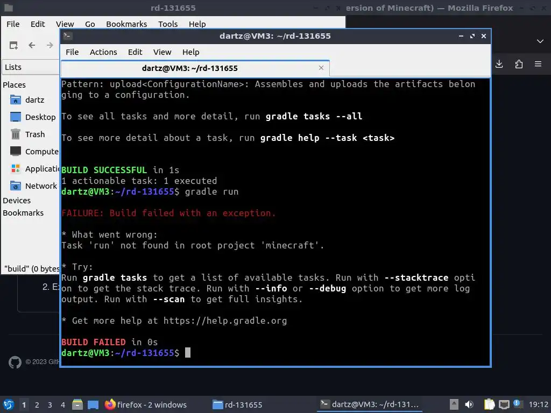
Task: Click the terminal icon in the terminal title bar
Action: (x=68, y=36)
